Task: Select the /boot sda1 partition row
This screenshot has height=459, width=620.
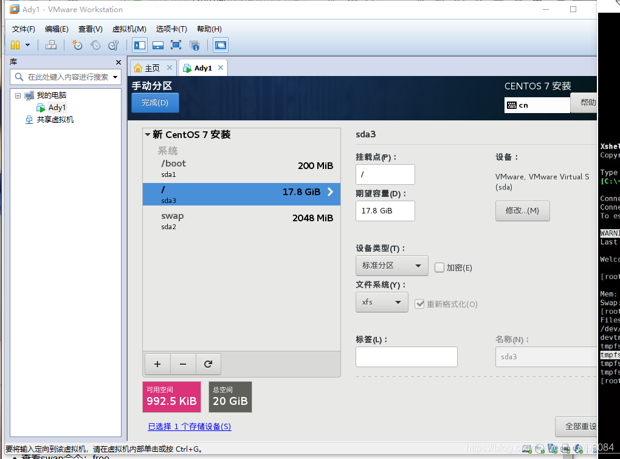Action: coord(241,169)
